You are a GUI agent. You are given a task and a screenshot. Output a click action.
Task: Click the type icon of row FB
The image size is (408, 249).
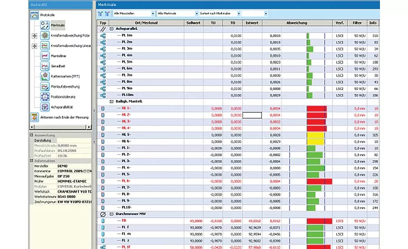pyautogui.click(x=103, y=221)
